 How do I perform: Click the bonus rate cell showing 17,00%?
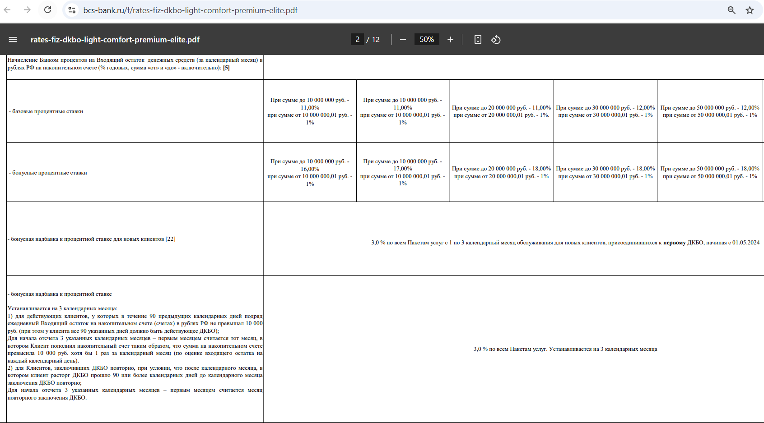tap(403, 173)
